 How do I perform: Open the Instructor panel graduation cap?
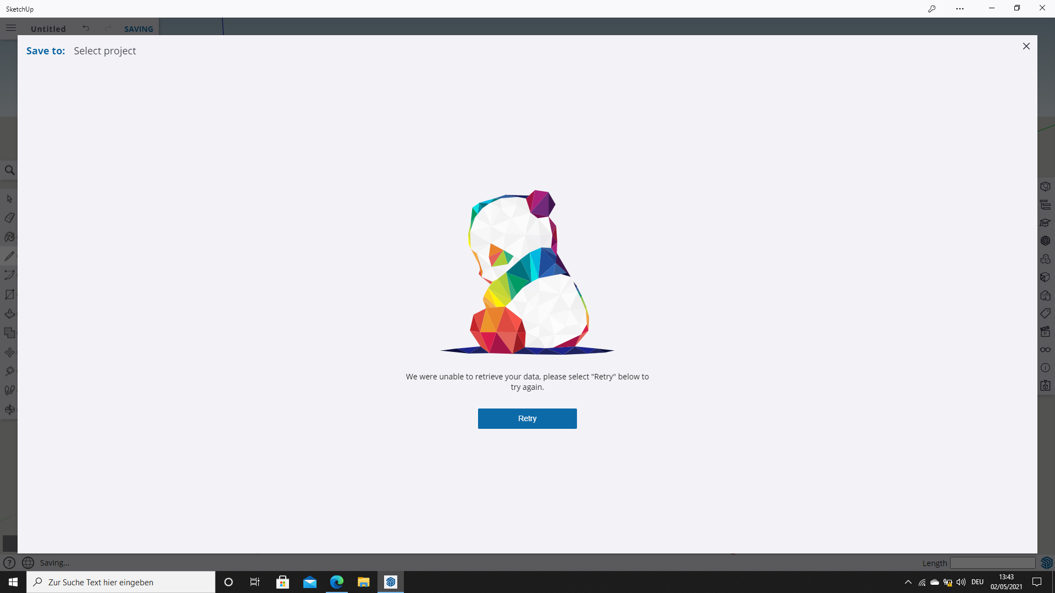[x=1045, y=223]
